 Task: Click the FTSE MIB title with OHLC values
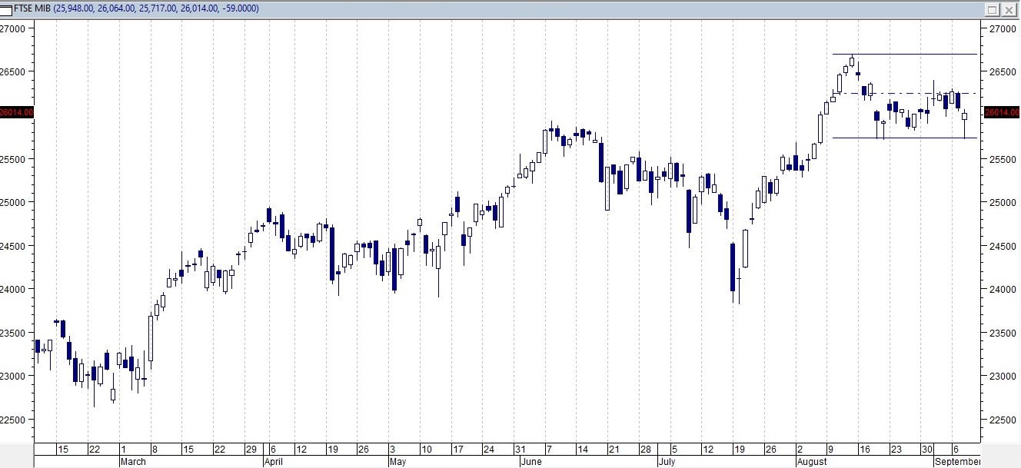point(138,9)
